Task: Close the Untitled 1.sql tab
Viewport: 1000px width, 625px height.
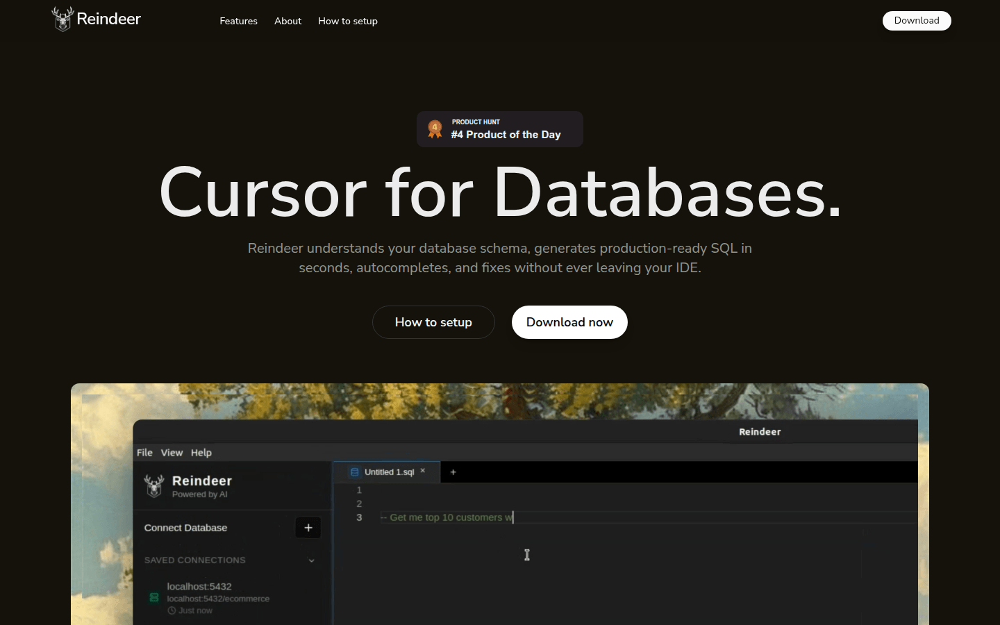Action: click(423, 471)
